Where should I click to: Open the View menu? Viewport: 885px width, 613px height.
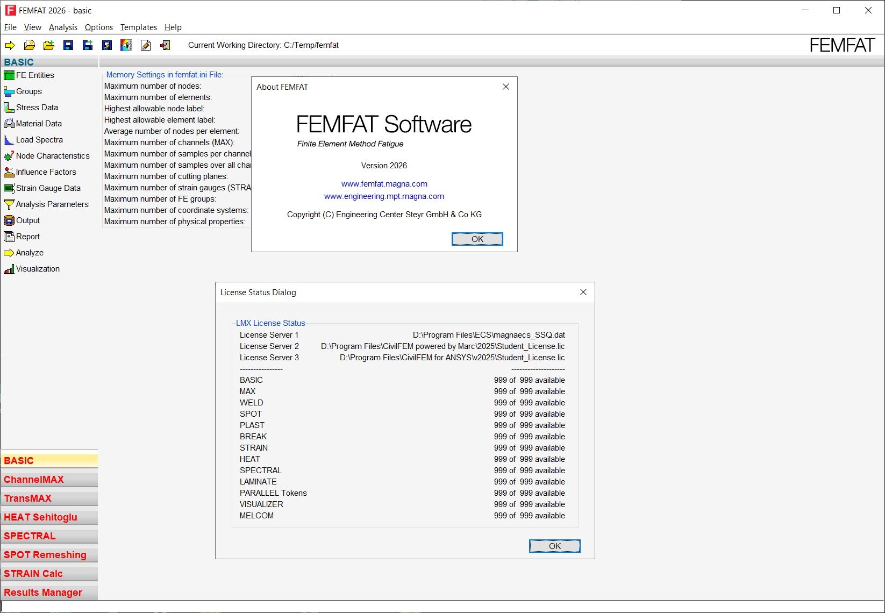pyautogui.click(x=32, y=27)
